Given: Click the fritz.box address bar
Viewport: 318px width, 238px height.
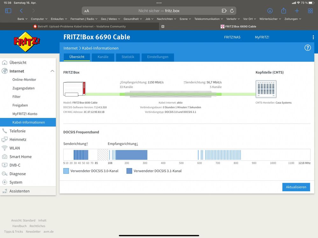Looking at the screenshot, I should tap(159, 11).
